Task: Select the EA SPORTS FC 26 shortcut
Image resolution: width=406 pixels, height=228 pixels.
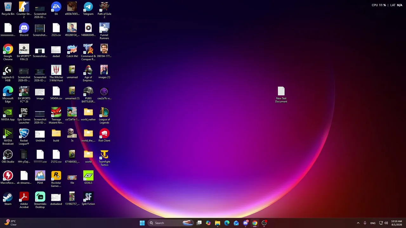Action: click(24, 95)
